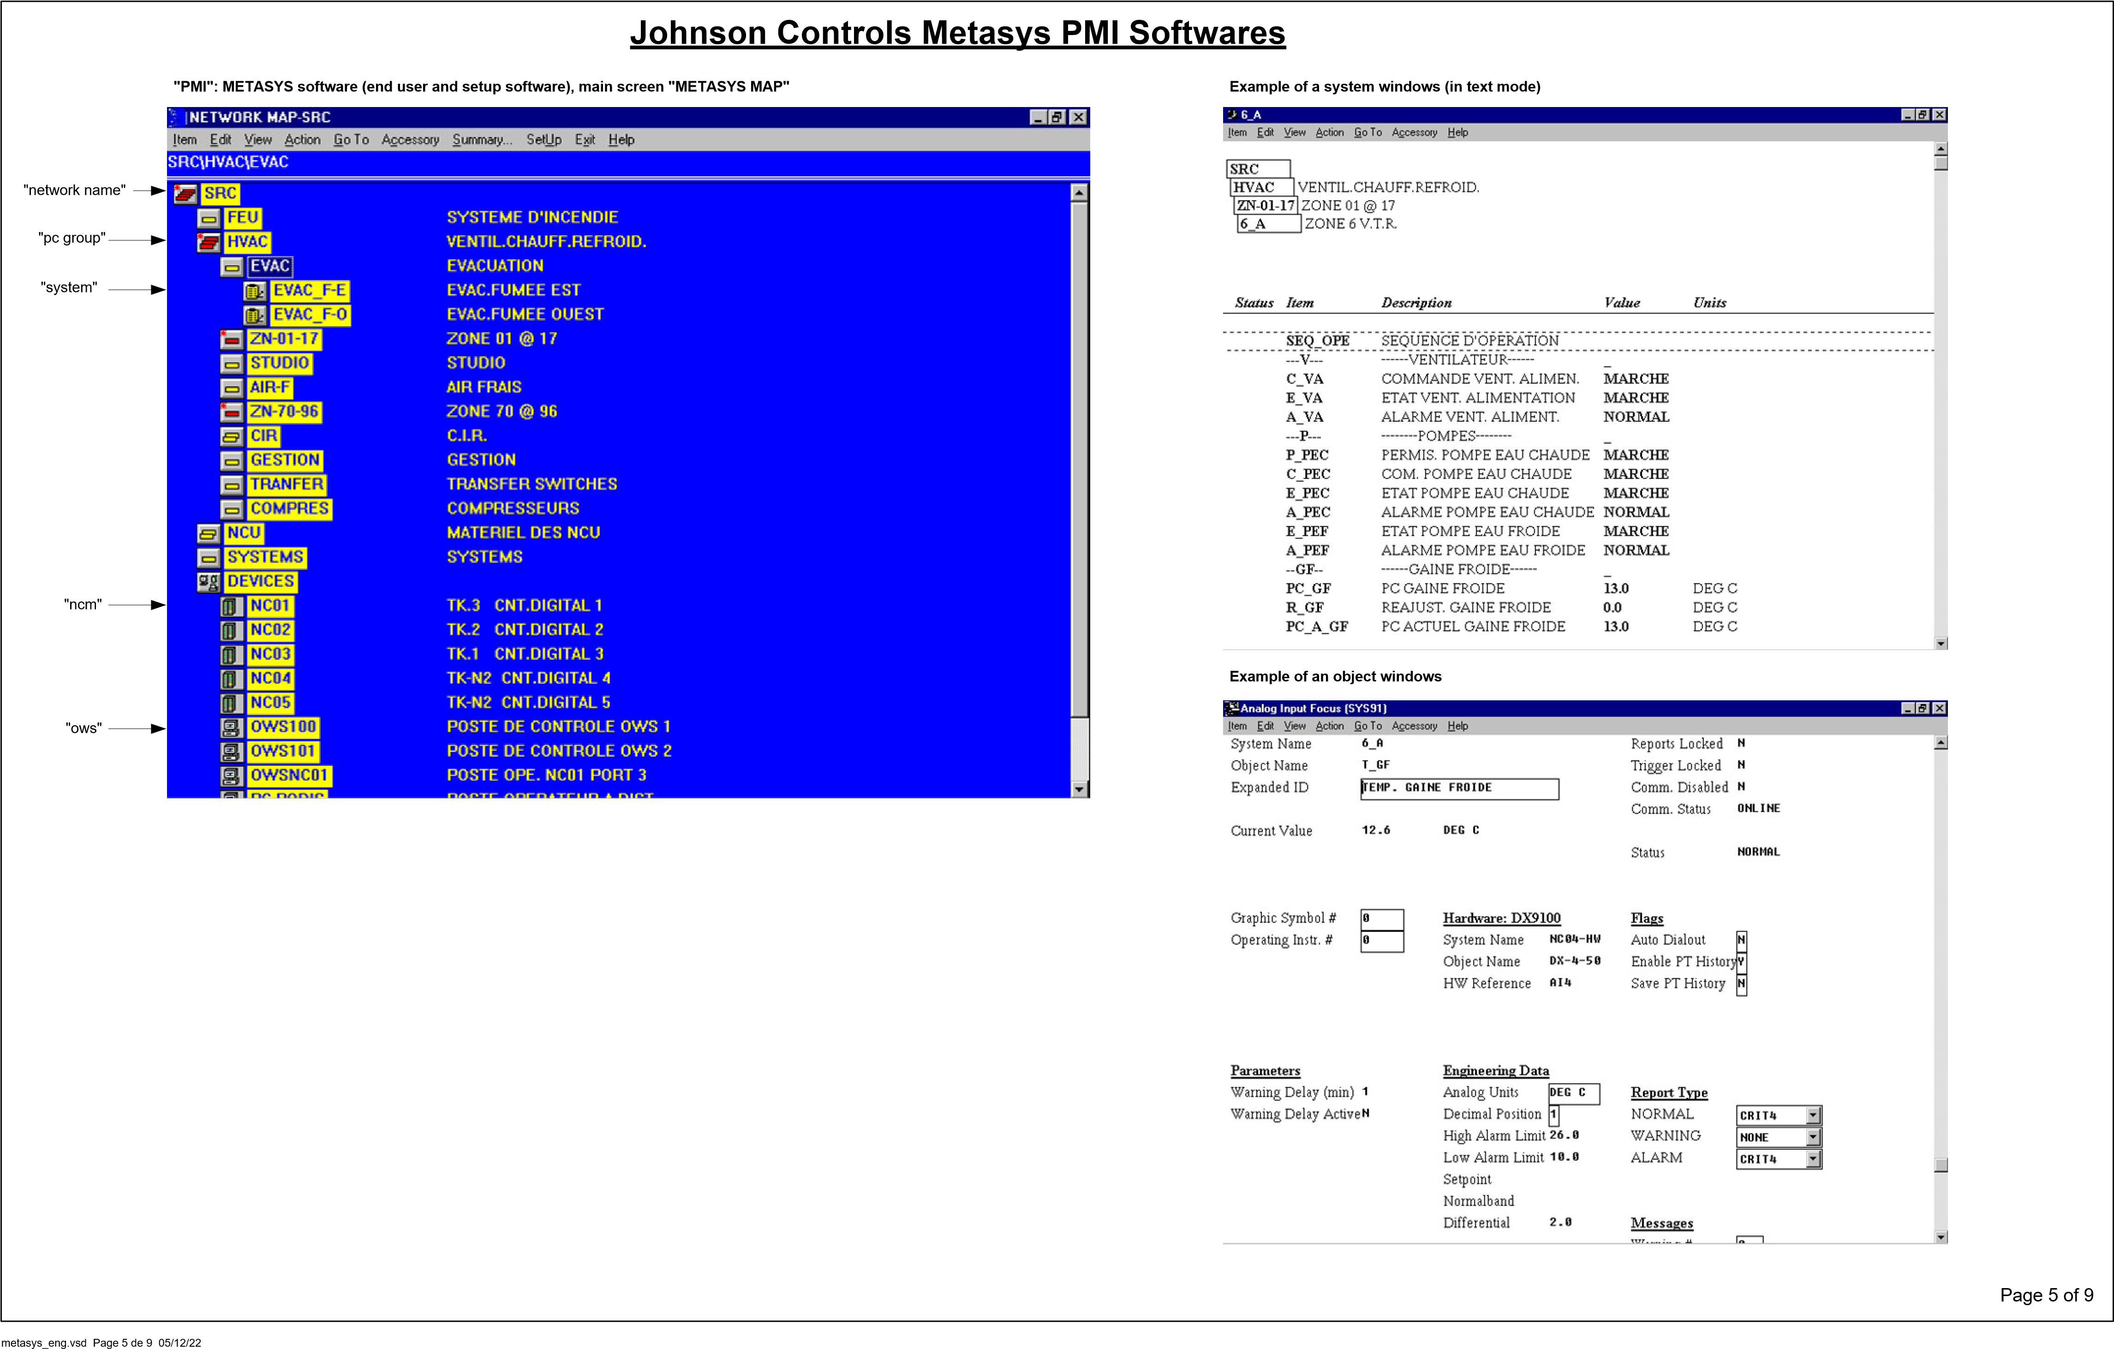Open View menu in Analog Input Focus window

click(x=1295, y=726)
